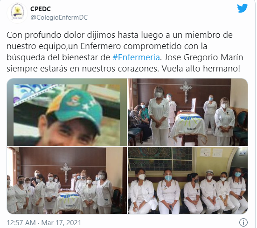
Task: Click the stained glass window in photo
Action: 160,159
